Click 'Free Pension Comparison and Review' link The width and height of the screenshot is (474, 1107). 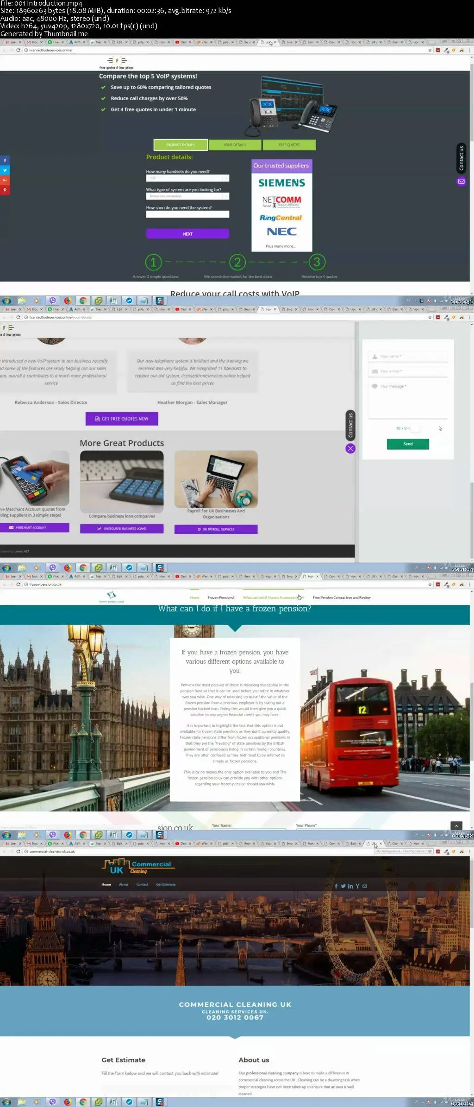pyautogui.click(x=342, y=597)
